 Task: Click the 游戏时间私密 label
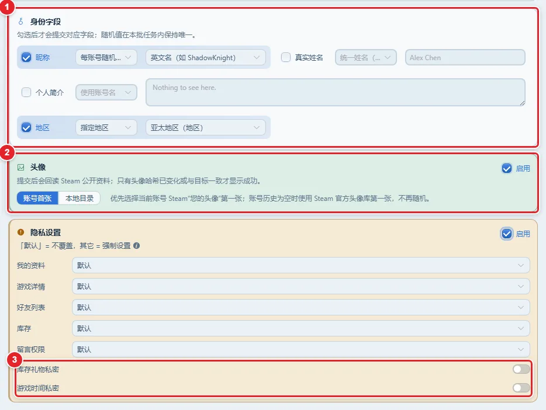(x=38, y=388)
